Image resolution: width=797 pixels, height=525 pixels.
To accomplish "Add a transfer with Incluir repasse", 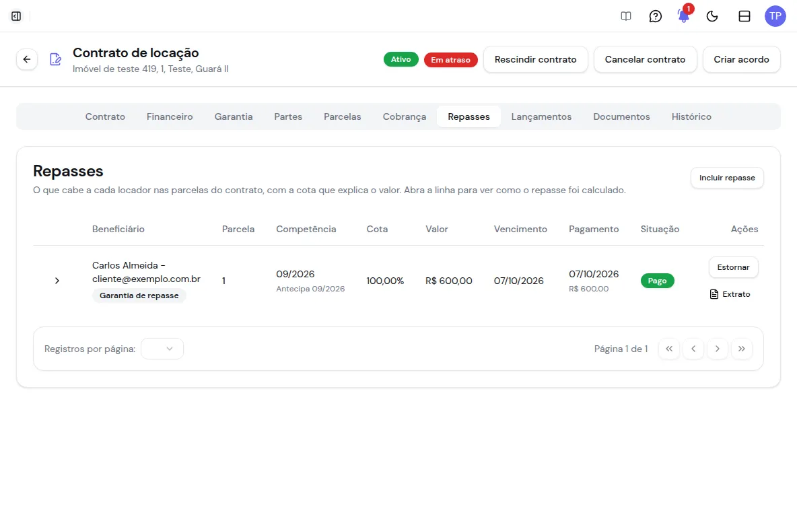I will coord(727,178).
